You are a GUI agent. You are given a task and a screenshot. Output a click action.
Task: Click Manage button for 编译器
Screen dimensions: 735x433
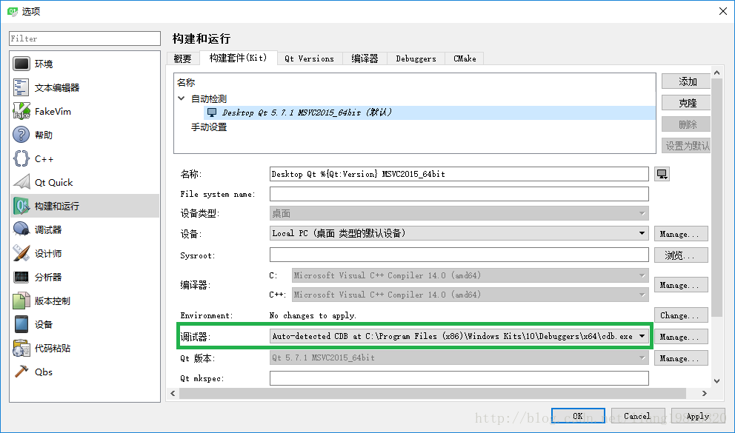(x=681, y=285)
